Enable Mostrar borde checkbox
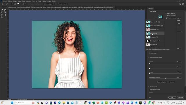186x105 pixels. [x=166, y=13]
